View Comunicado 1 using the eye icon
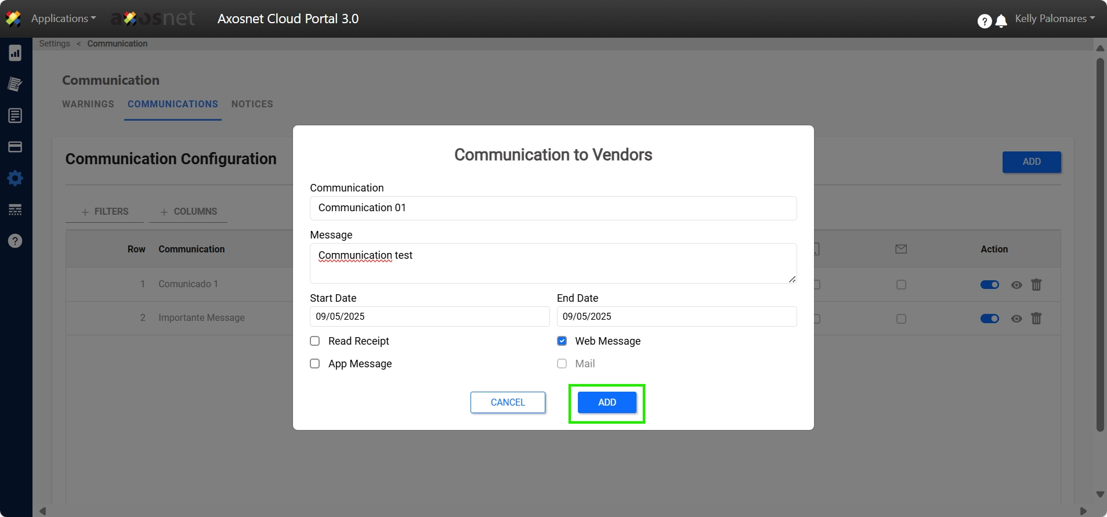The width and height of the screenshot is (1107, 517). (x=1016, y=285)
